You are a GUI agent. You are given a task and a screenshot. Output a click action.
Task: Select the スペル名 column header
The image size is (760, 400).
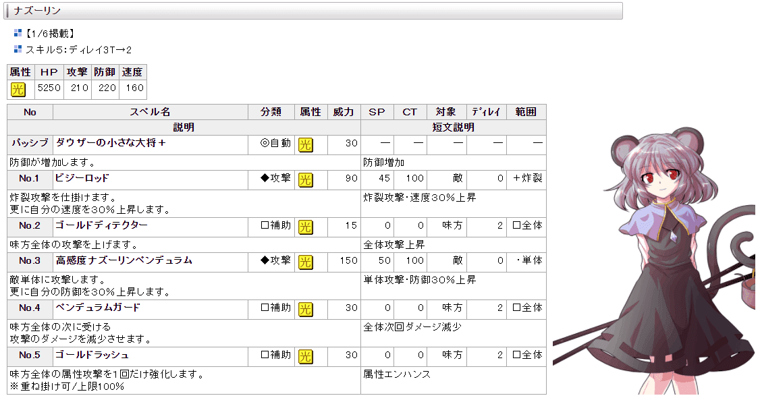coord(151,112)
